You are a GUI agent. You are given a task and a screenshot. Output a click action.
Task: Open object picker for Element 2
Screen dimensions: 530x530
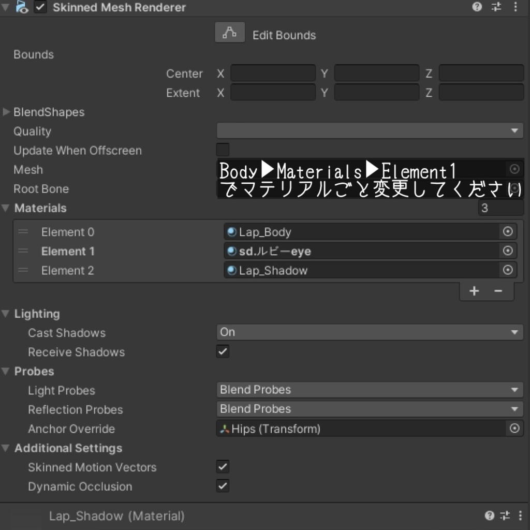click(x=508, y=270)
